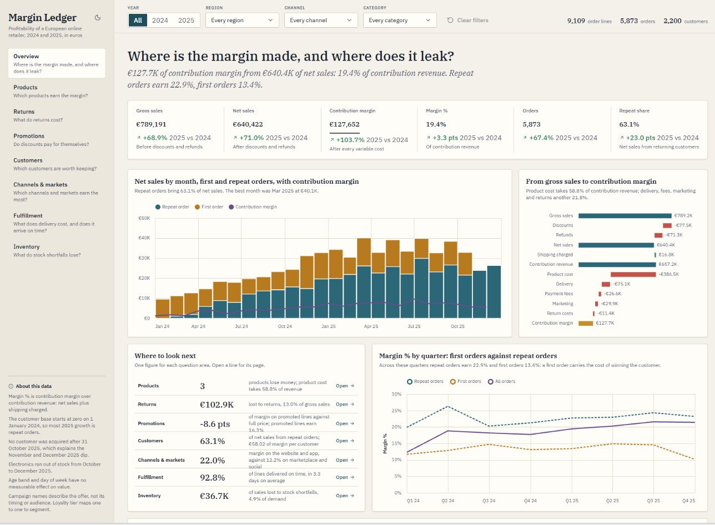Open the Customers row link

[345, 441]
